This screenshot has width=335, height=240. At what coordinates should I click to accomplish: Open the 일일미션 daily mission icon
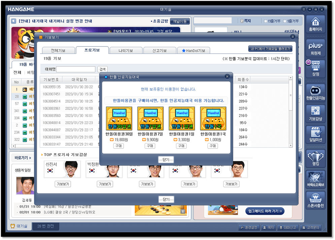pos(315,133)
